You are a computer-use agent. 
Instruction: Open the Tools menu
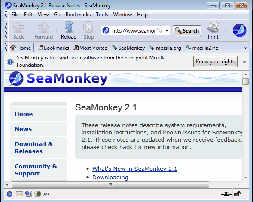pos(102,15)
